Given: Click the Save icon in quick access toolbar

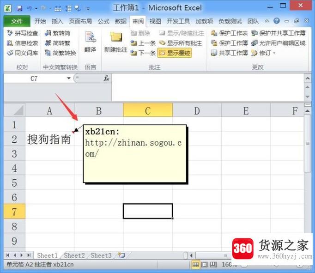Looking at the screenshot, I should [19, 8].
